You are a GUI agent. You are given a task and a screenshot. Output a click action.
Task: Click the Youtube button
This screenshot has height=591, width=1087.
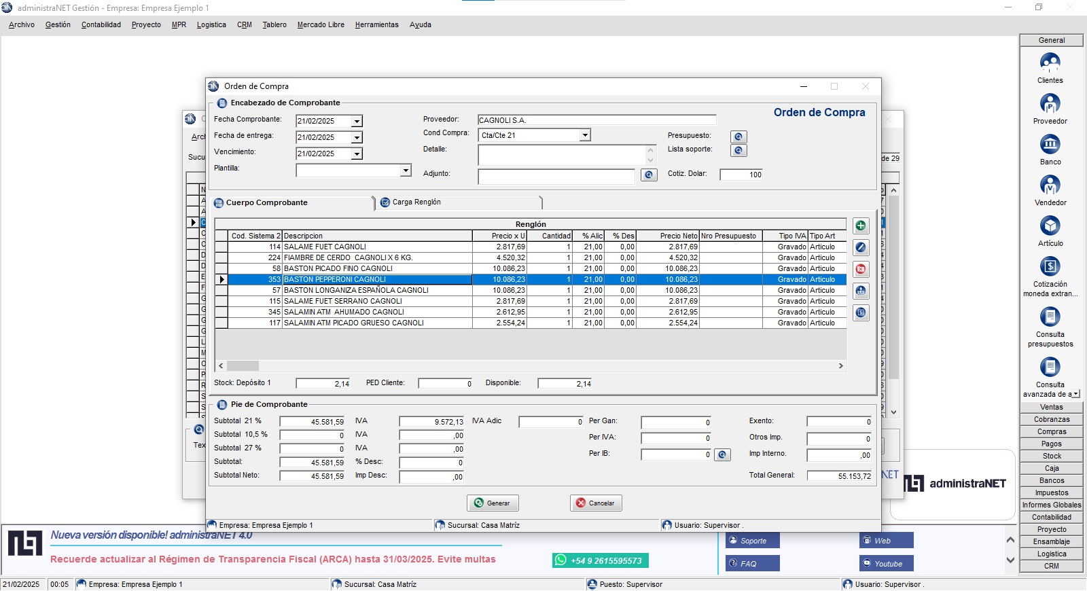point(887,563)
